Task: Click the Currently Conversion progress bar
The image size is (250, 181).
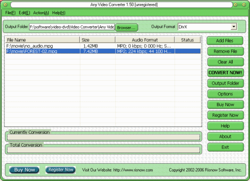Action: click(104, 137)
